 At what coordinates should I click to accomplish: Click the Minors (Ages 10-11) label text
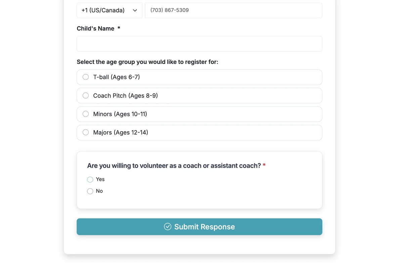pos(120,114)
